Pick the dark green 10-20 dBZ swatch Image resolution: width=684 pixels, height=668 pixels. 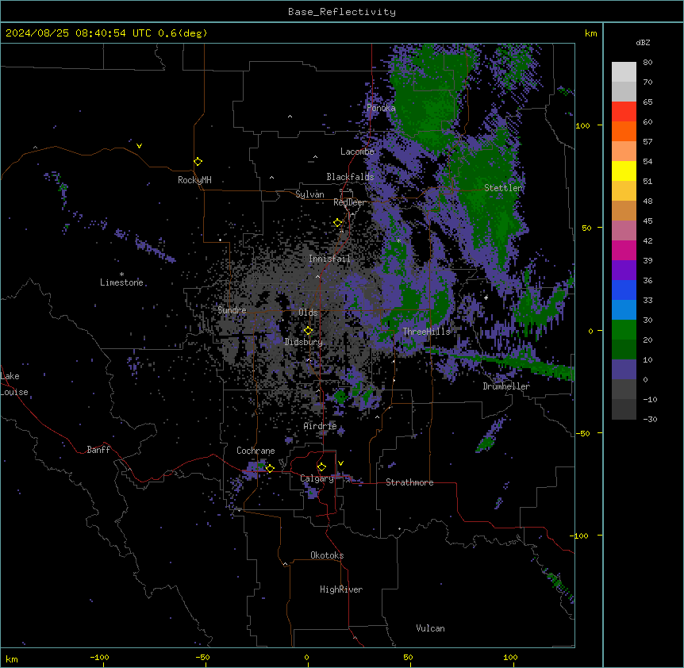click(x=624, y=350)
